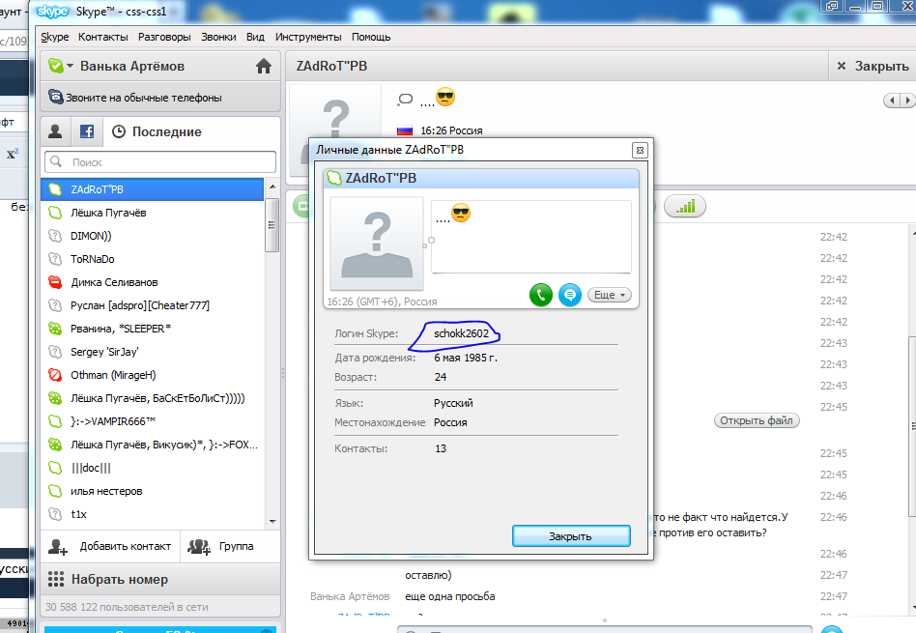Select the Последние tab
This screenshot has height=633, width=916.
click(x=157, y=131)
